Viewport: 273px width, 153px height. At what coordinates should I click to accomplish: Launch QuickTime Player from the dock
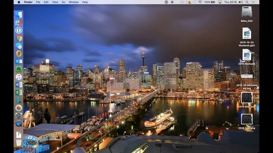pyautogui.click(x=19, y=124)
